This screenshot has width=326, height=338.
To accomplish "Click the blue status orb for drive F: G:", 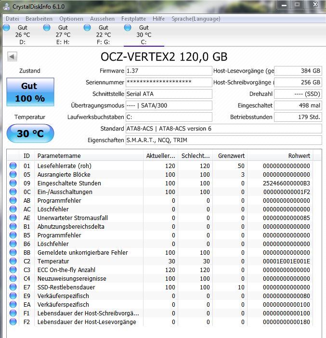I will (x=87, y=27).
